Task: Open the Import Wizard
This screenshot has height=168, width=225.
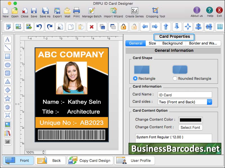Action: pyautogui.click(x=113, y=11)
